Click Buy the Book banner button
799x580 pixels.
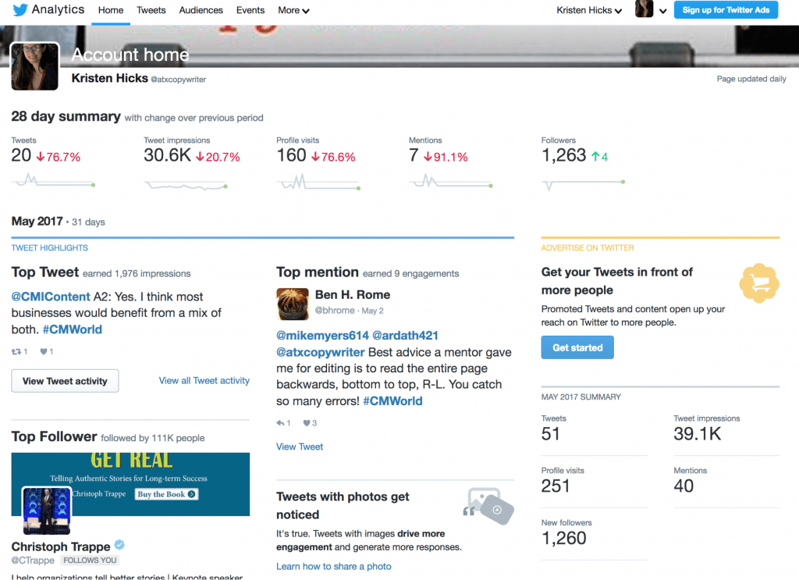click(167, 494)
